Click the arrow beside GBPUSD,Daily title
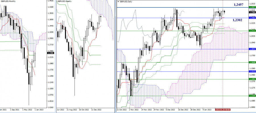 (x=118, y=2)
